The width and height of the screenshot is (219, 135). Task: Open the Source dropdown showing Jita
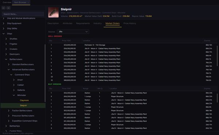[73, 32]
